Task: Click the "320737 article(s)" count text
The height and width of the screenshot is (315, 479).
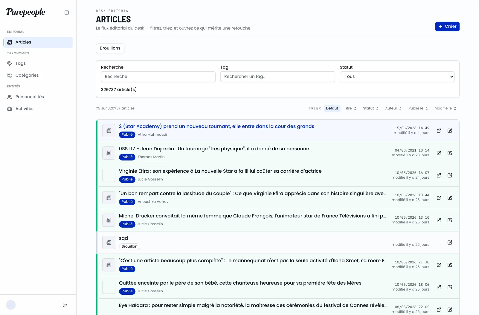Action: point(119,90)
